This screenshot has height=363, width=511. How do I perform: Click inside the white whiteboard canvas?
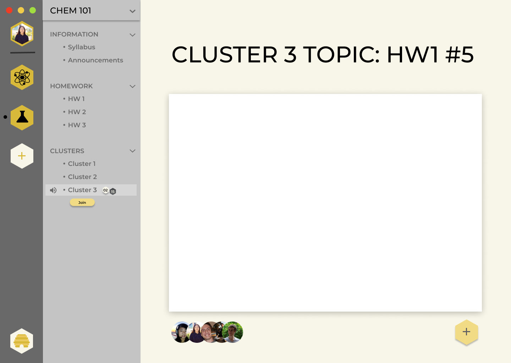[x=325, y=203]
